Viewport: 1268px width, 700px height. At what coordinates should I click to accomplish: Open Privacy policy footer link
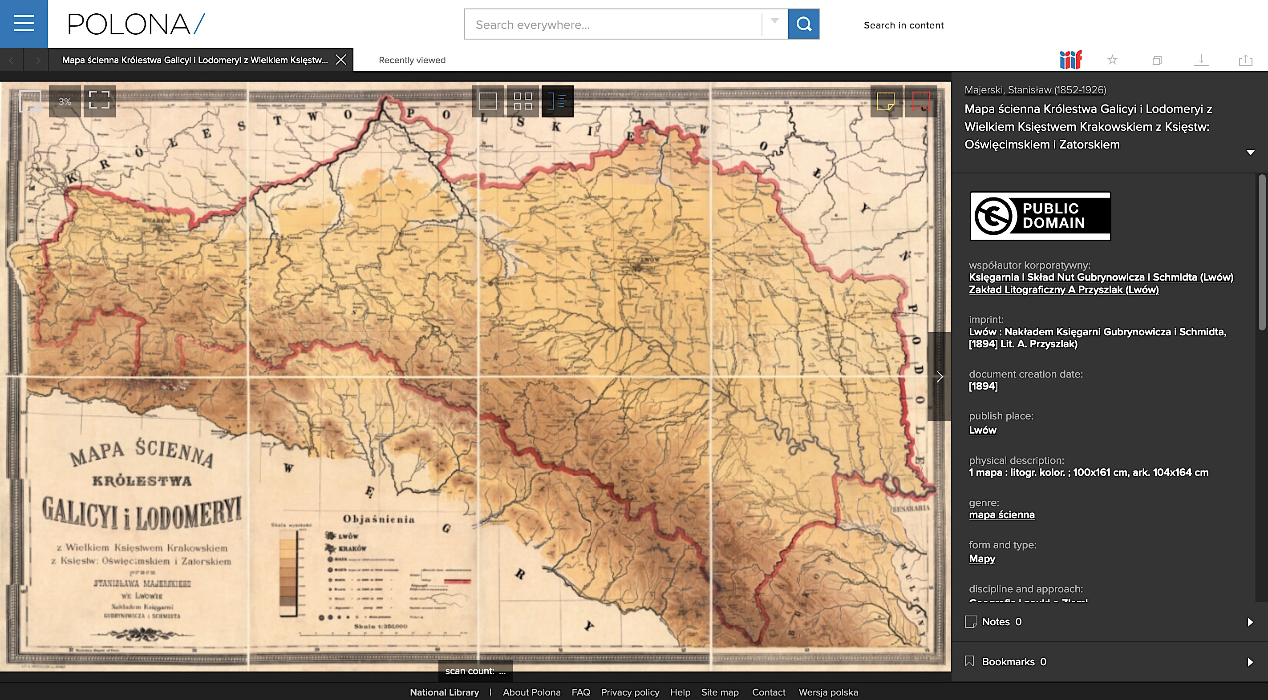(x=630, y=692)
